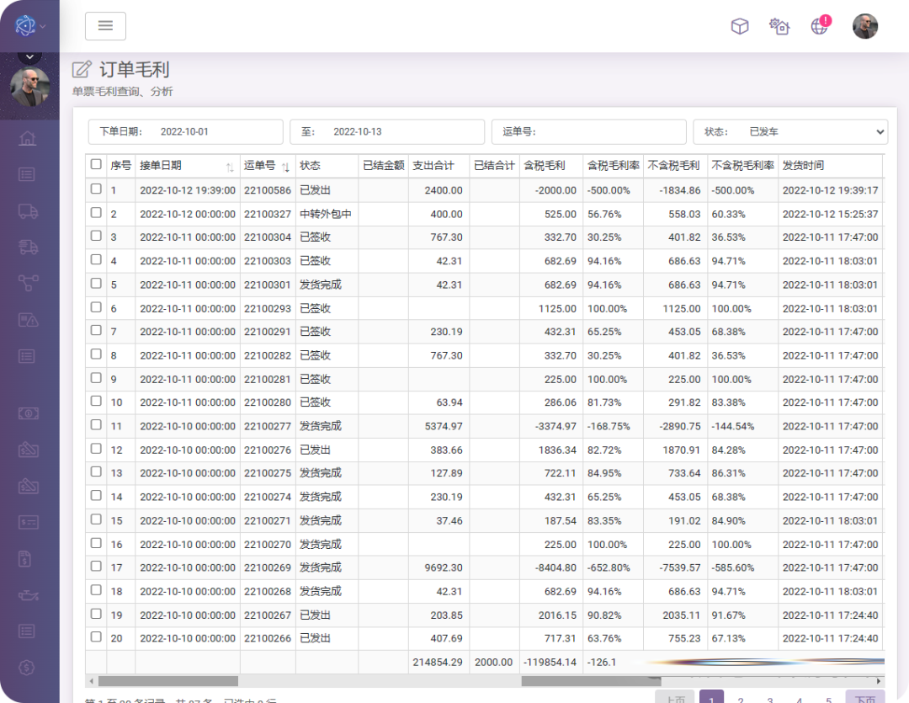Click the hamburger menu toggle button

[105, 26]
